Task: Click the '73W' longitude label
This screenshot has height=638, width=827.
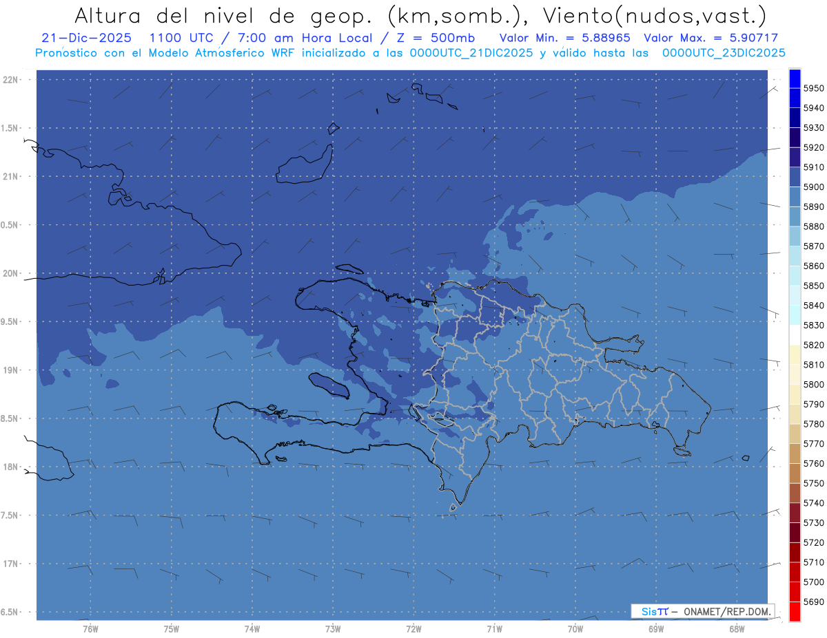Action: point(333,628)
